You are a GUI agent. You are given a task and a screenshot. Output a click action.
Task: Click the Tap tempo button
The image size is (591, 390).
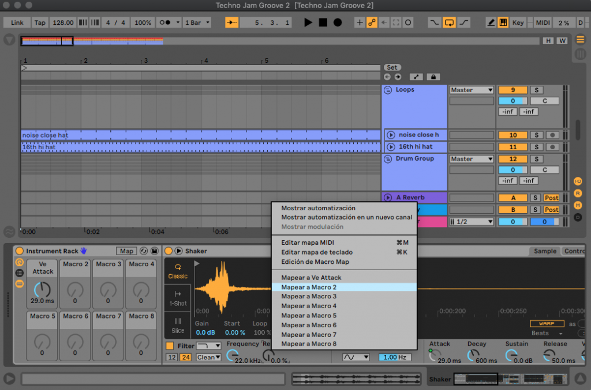pyautogui.click(x=40, y=22)
